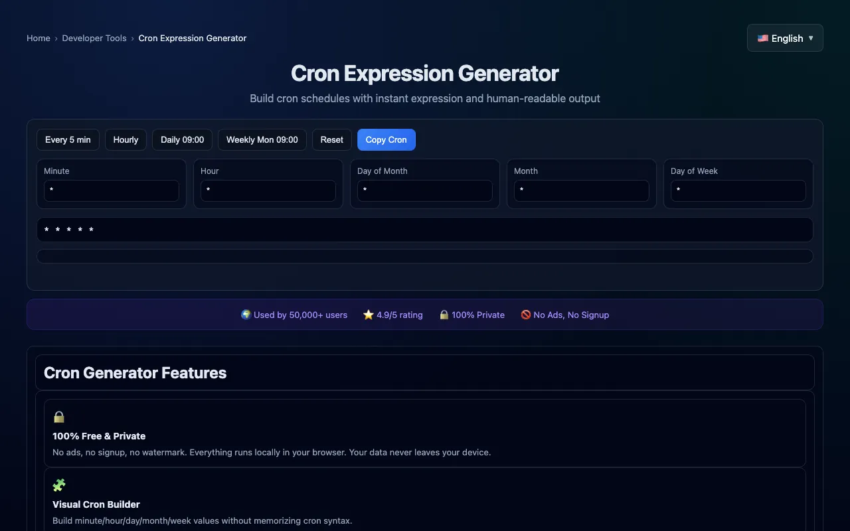The height and width of the screenshot is (531, 850).
Task: Focus the Day of Month input field
Action: point(425,190)
